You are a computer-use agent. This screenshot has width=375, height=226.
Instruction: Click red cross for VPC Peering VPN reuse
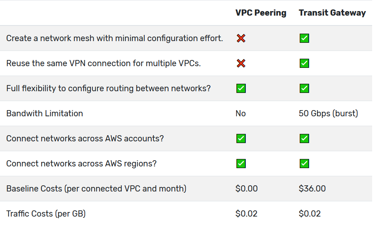tap(241, 63)
